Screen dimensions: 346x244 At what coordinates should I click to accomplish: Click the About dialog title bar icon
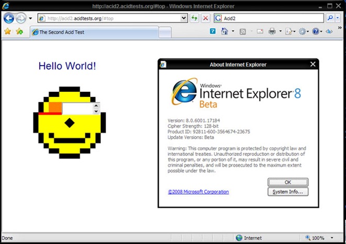[x=163, y=64]
